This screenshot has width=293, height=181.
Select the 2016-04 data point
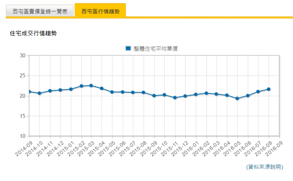coord(227,95)
